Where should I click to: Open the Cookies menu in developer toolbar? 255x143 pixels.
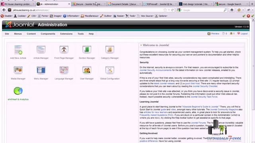20,16
